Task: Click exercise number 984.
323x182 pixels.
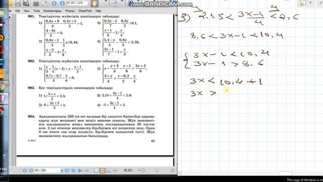Action: pyautogui.click(x=31, y=116)
